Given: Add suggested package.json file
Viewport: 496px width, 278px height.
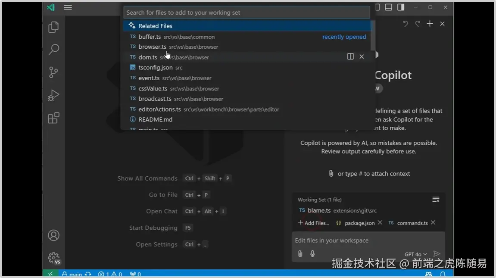Looking at the screenshot, I should (x=355, y=223).
